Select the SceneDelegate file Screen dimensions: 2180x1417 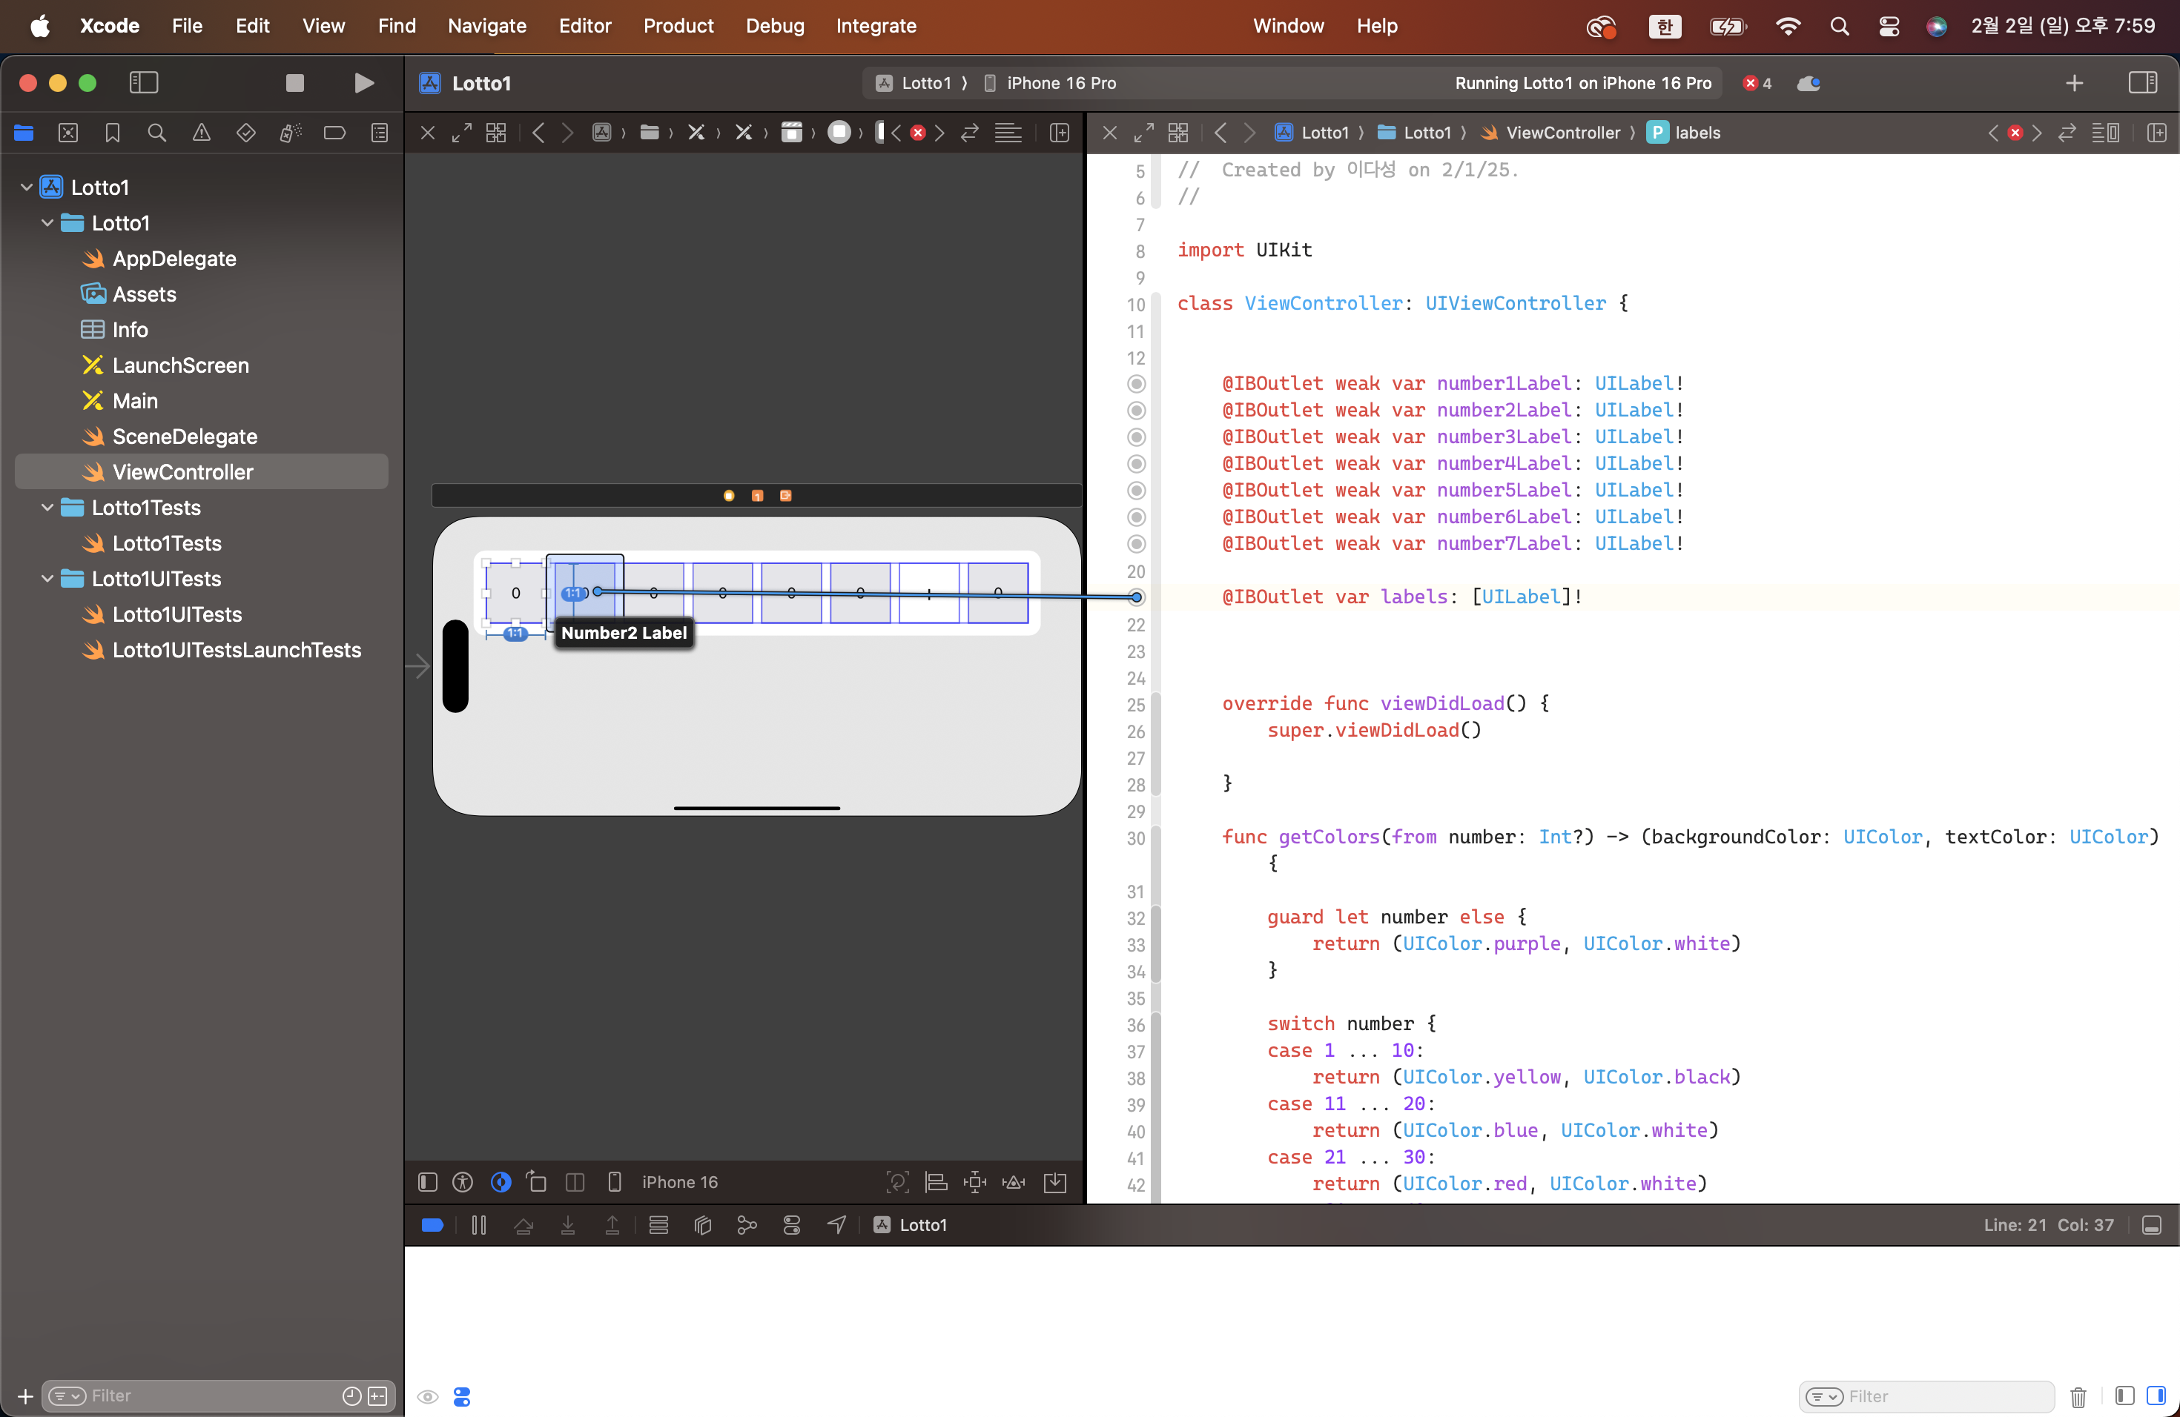point(184,437)
